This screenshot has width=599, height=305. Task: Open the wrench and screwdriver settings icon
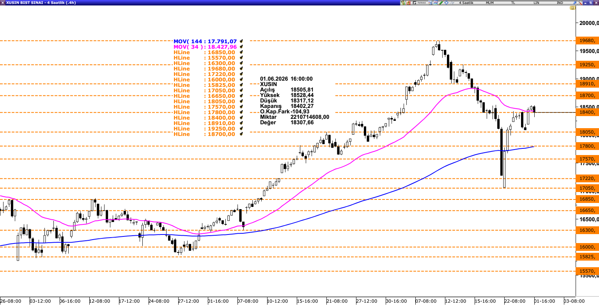[580, 3]
